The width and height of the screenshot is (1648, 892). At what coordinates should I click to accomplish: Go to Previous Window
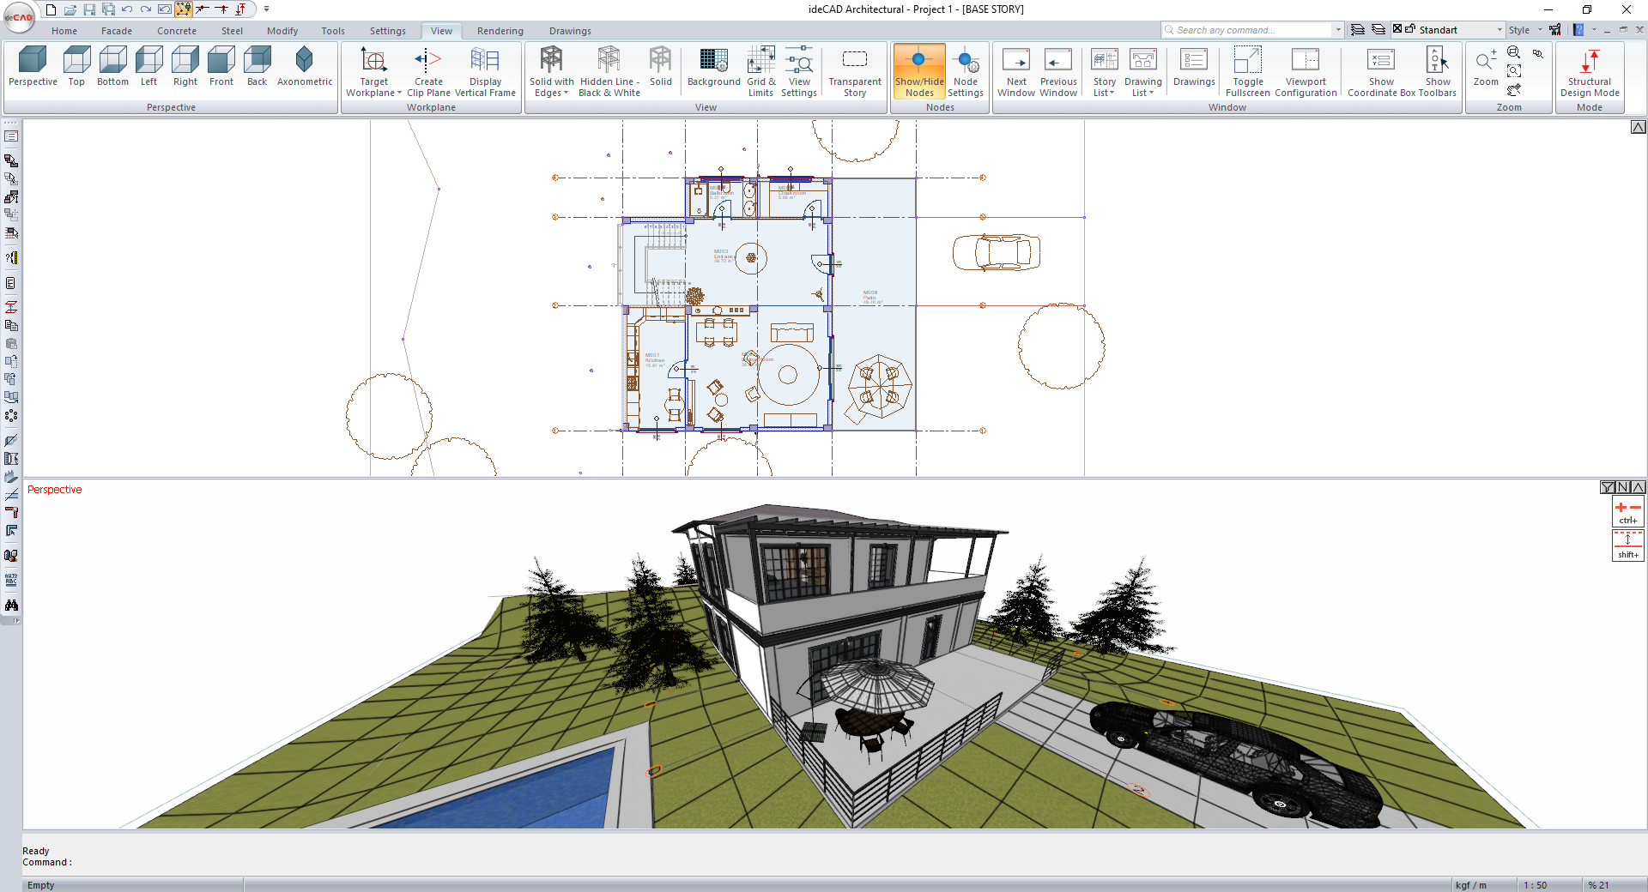click(x=1058, y=72)
